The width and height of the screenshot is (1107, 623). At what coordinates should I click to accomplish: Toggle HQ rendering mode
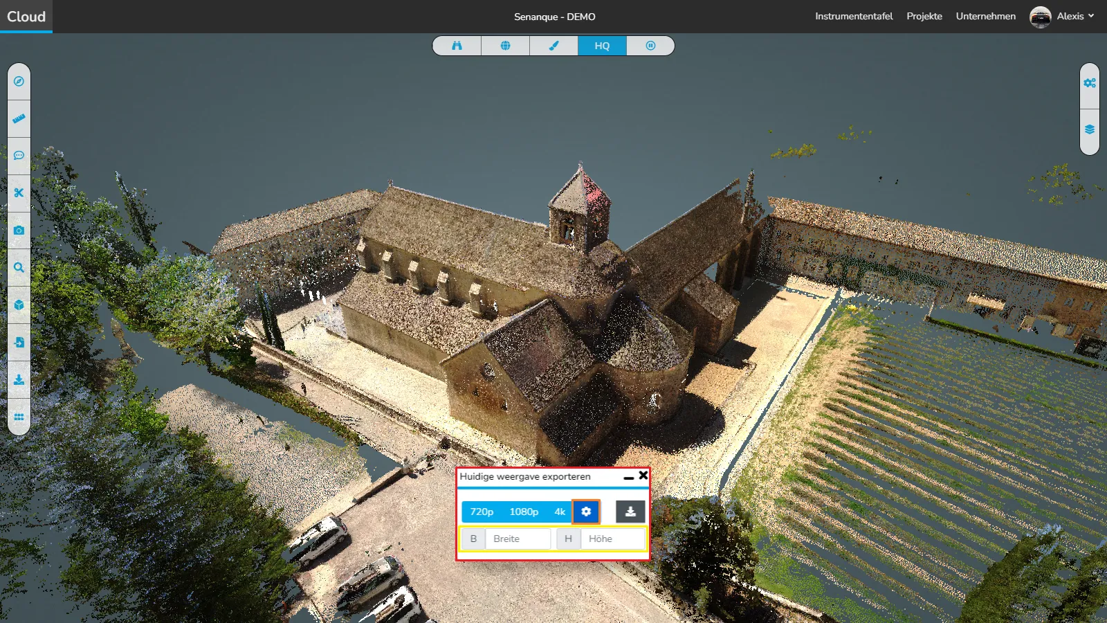pos(602,46)
